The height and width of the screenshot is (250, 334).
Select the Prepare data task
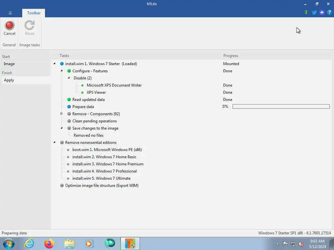pyautogui.click(x=83, y=107)
